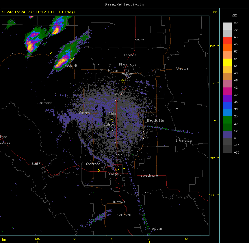Click the Banff label
This screenshot has width=249, height=243.
pyautogui.click(x=36, y=164)
